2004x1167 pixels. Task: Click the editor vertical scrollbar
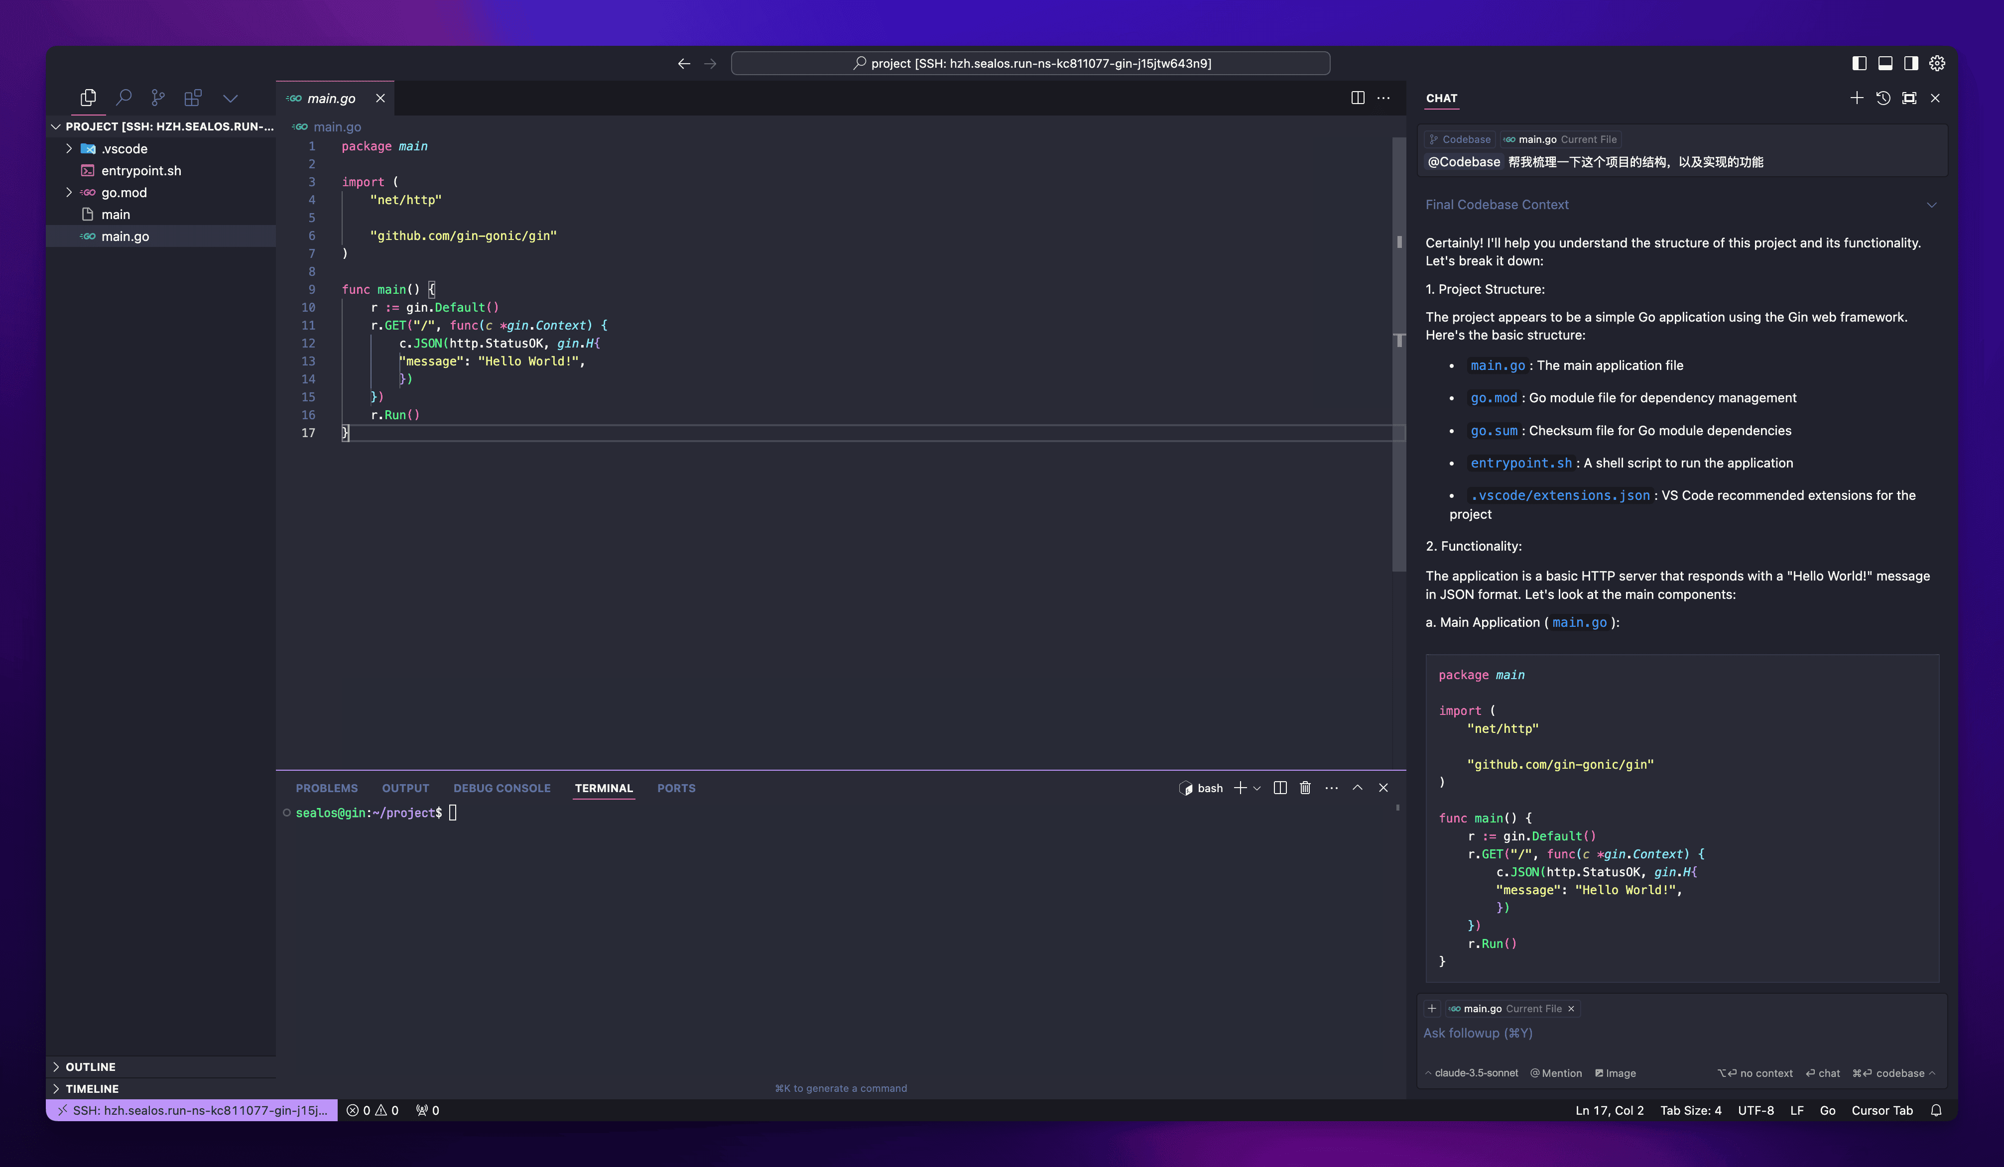point(1399,358)
